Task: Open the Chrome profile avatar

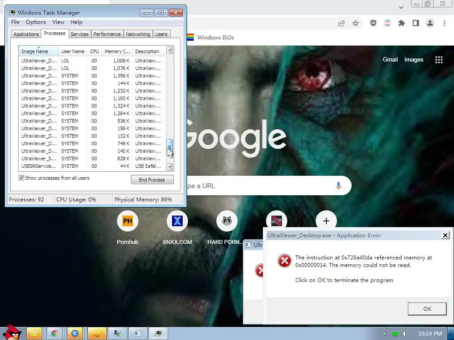Action: (x=430, y=23)
